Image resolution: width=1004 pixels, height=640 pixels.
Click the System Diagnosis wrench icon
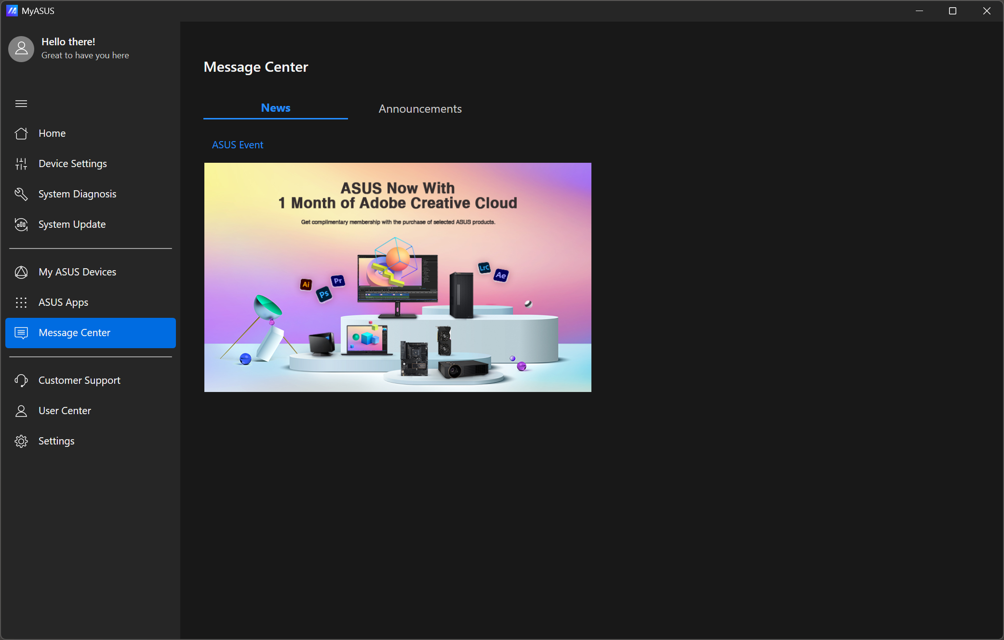tap(21, 194)
